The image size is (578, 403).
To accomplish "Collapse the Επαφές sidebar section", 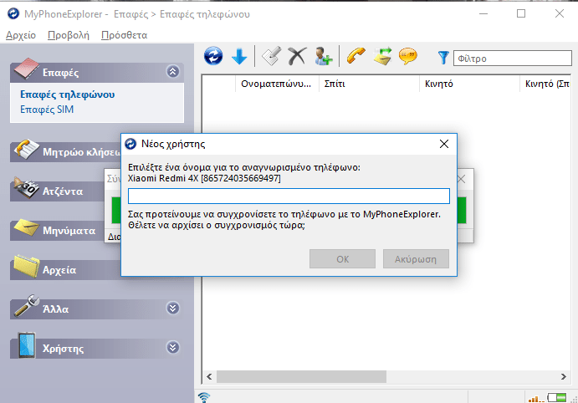I will 173,71.
